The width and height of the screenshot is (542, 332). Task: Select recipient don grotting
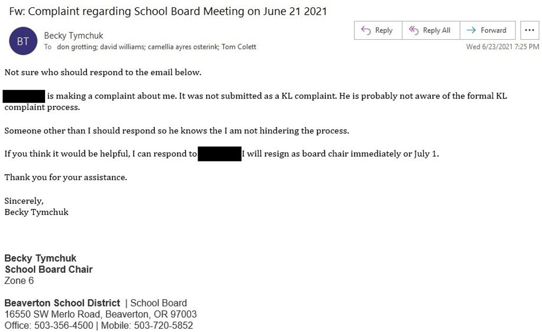click(x=77, y=47)
